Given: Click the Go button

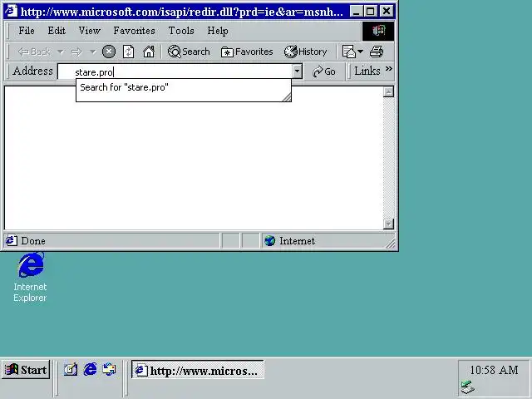Looking at the screenshot, I should tap(324, 71).
